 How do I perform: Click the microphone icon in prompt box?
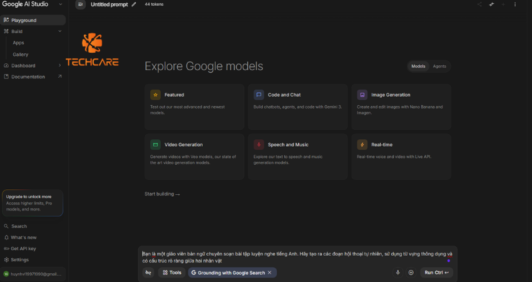coord(398,273)
